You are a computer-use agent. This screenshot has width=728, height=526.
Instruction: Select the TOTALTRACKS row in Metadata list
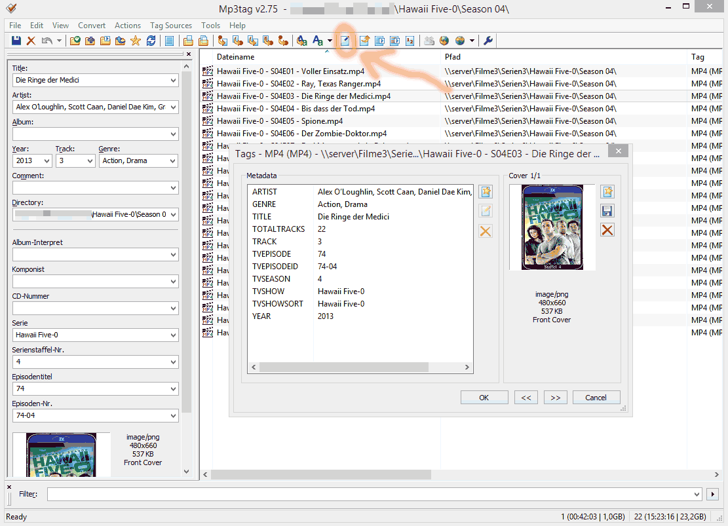tap(360, 229)
